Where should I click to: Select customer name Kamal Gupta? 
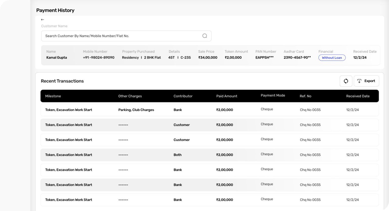click(57, 58)
